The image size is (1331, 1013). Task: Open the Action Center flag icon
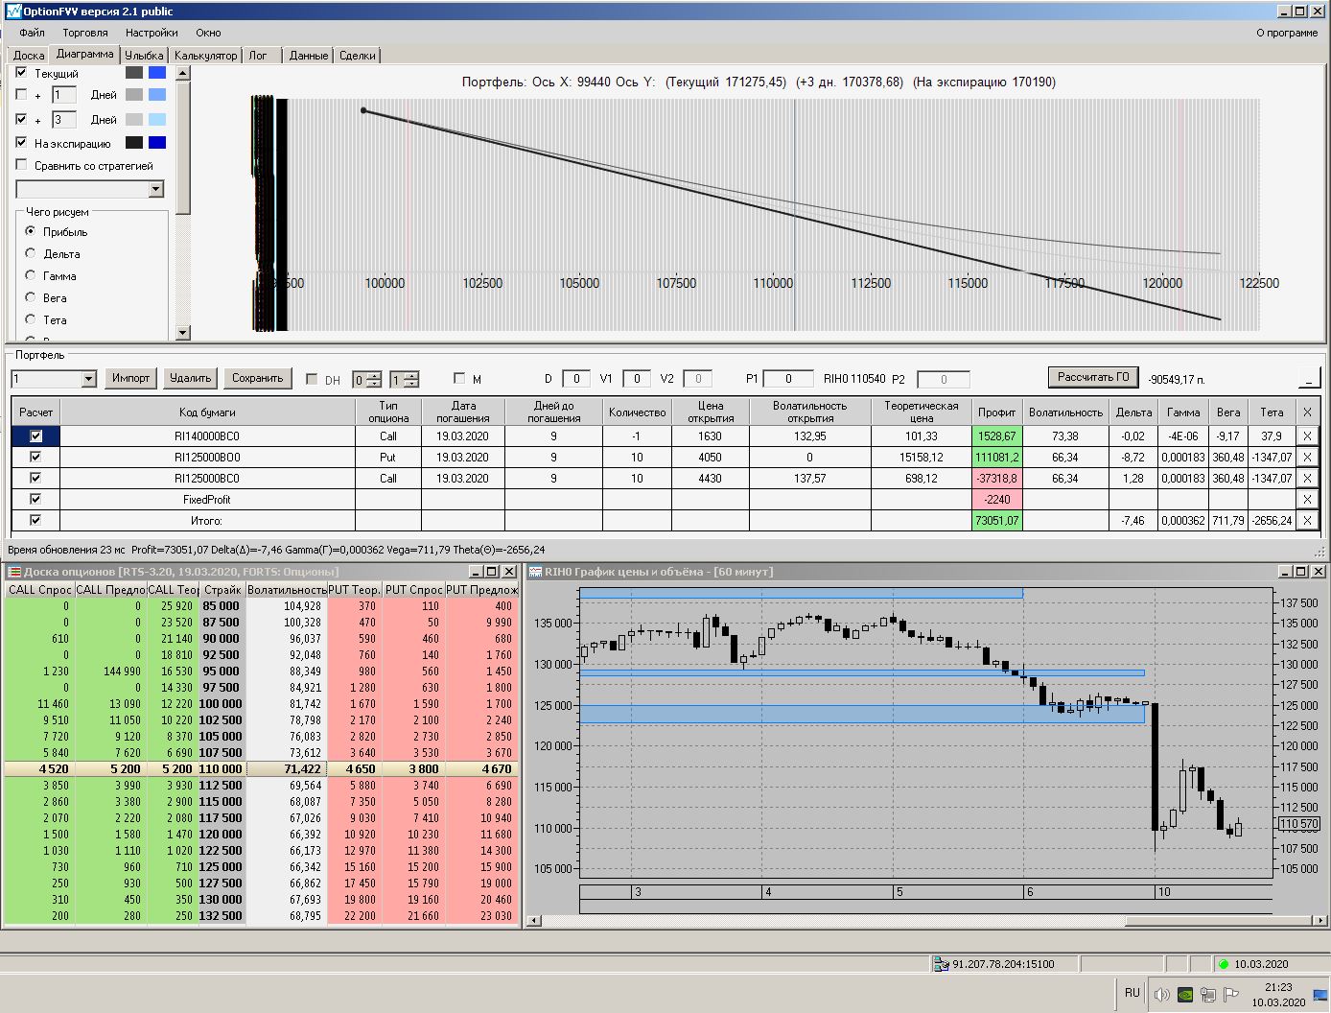1231,995
